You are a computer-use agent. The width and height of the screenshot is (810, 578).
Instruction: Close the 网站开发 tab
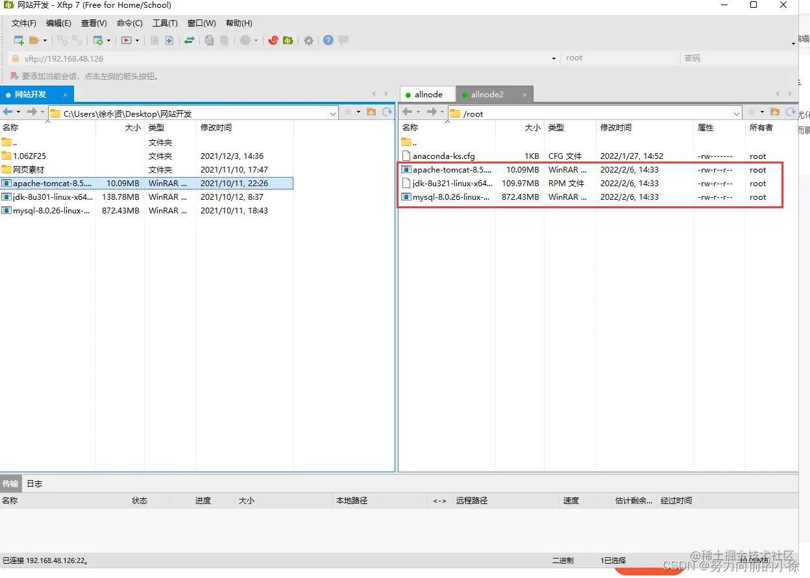[65, 95]
